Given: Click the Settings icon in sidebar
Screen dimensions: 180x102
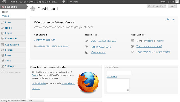Looking at the screenshot, I should [3, 66].
